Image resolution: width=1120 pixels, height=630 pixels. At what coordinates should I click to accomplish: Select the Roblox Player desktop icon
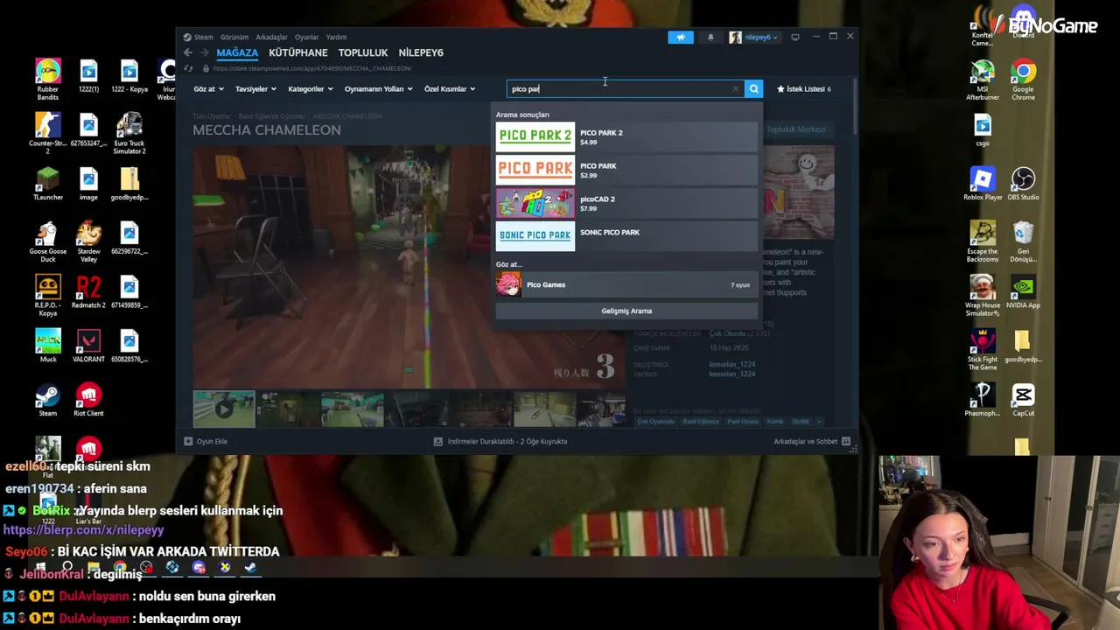pos(983,184)
